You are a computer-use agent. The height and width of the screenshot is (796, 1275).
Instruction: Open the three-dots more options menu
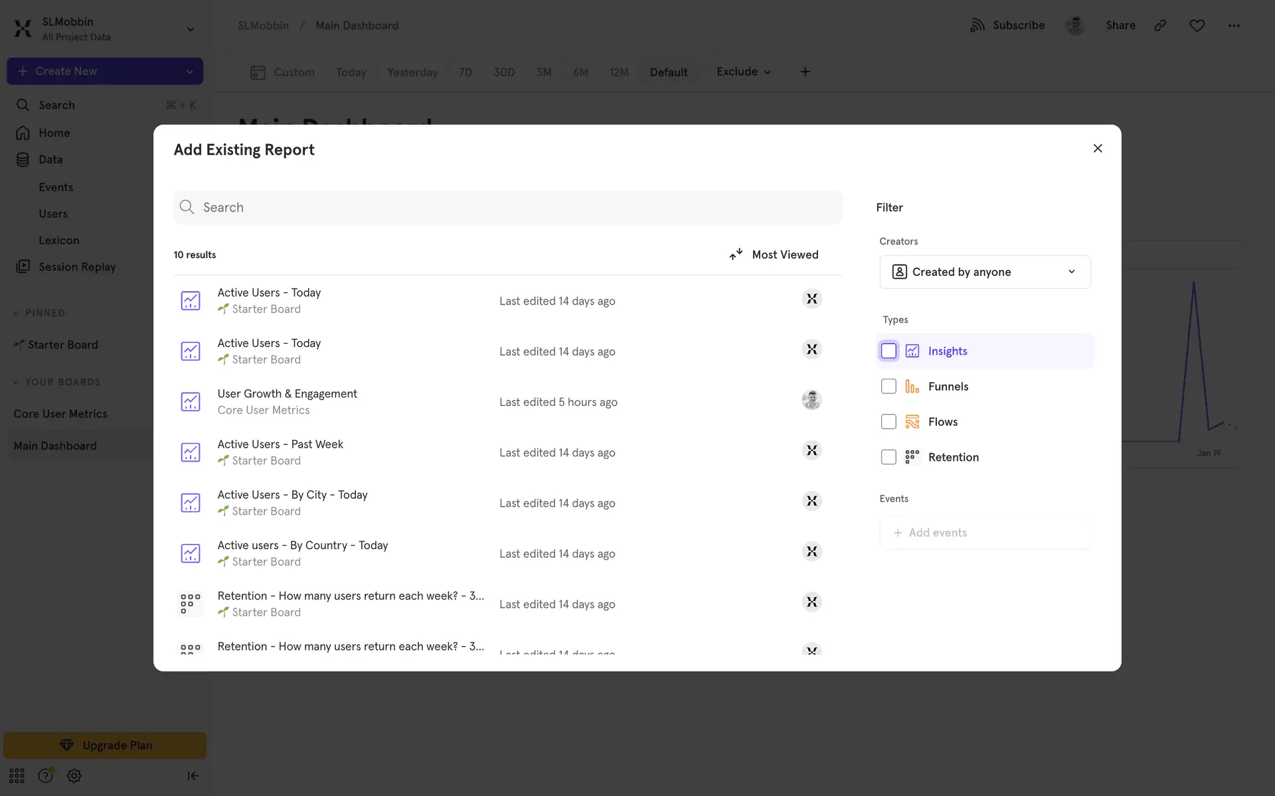(x=1234, y=25)
